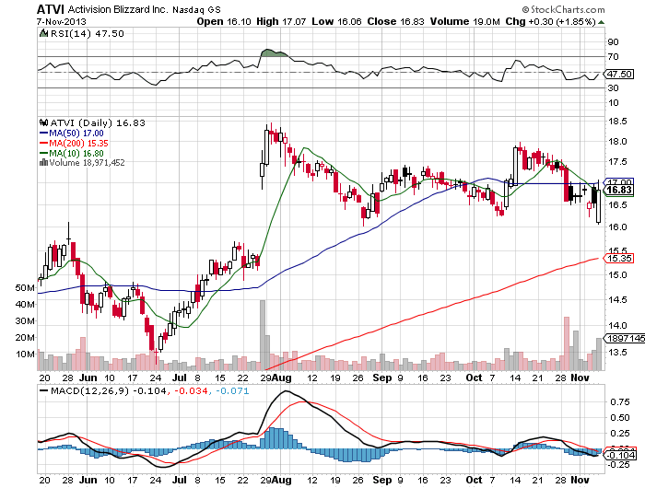Viewport: 645px width, 488px height.
Task: Click the 'MACD(12,26,9) -0.104' legend label
Action: [x=109, y=390]
